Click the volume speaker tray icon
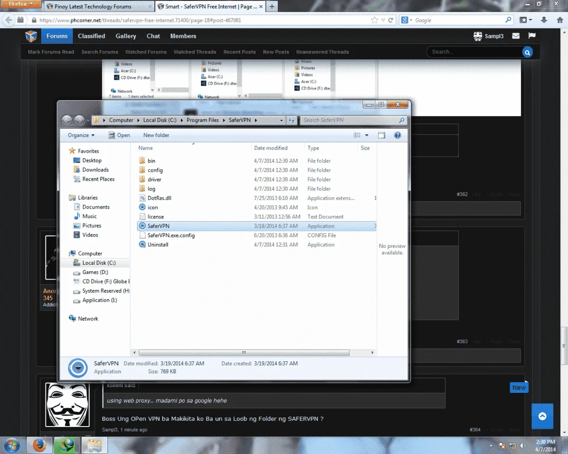Image resolution: width=568 pixels, height=454 pixels. click(522, 445)
